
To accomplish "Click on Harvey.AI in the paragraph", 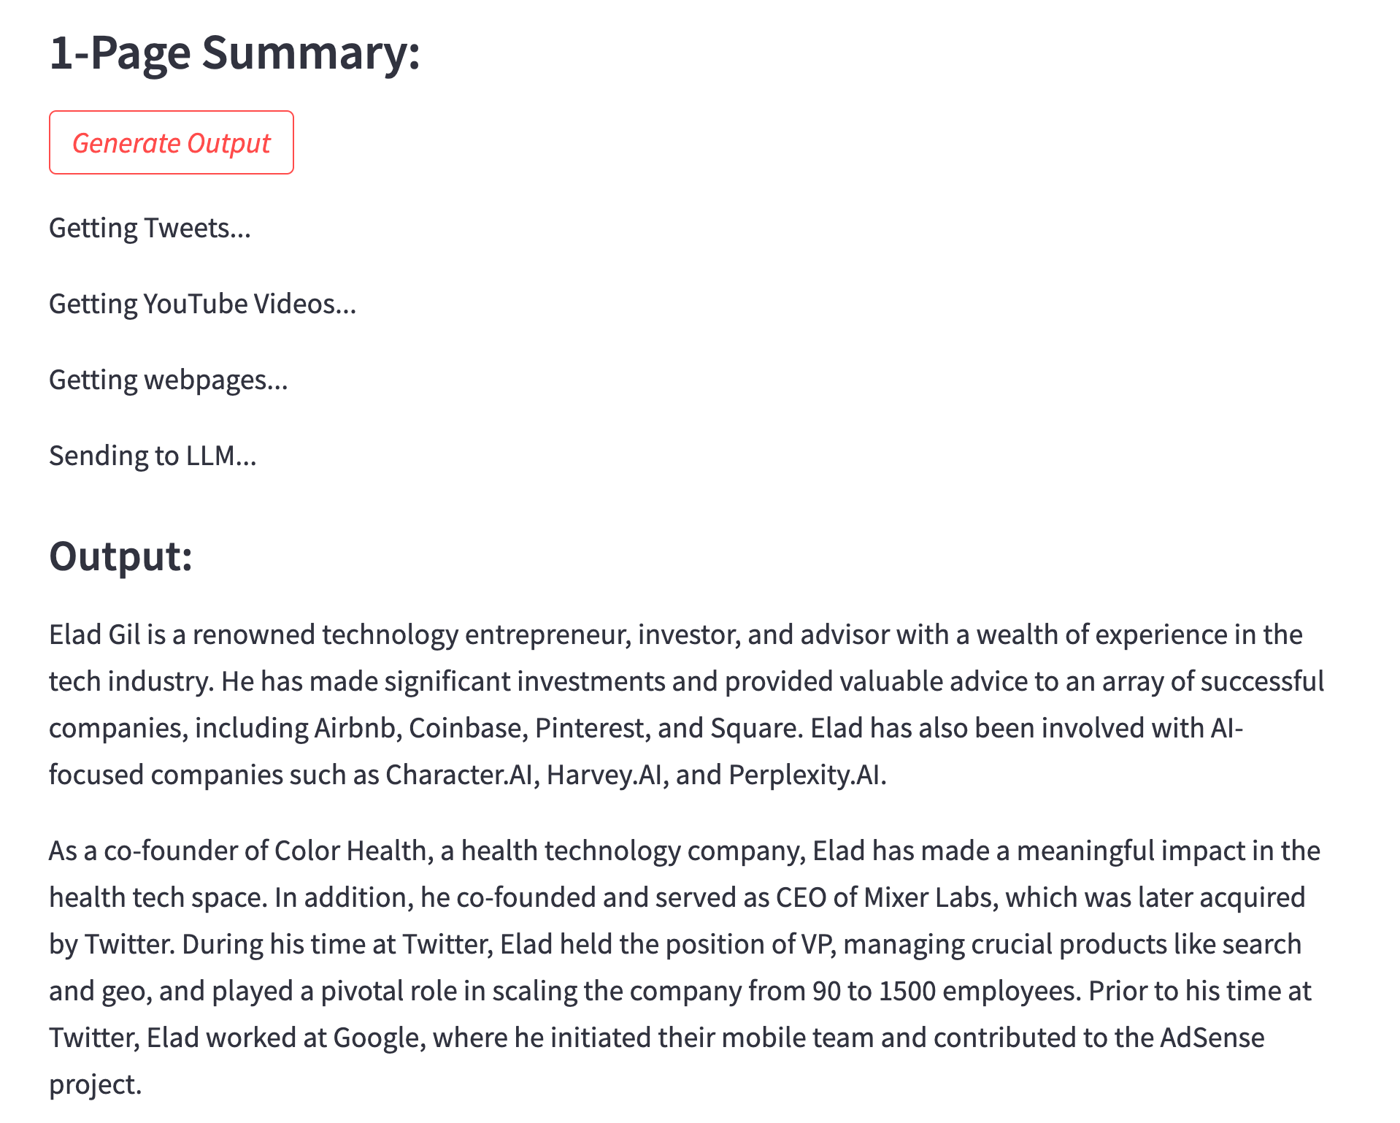I will pyautogui.click(x=604, y=775).
